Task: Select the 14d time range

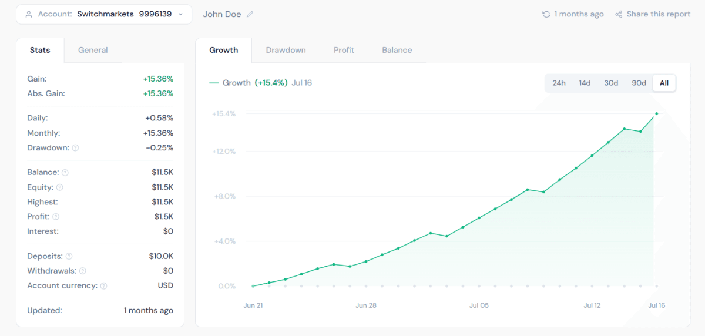Action: (x=585, y=83)
